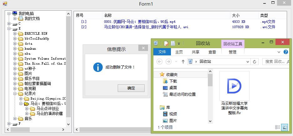Click the information icon in message dialog
This screenshot has width=293, height=136.
(98, 67)
